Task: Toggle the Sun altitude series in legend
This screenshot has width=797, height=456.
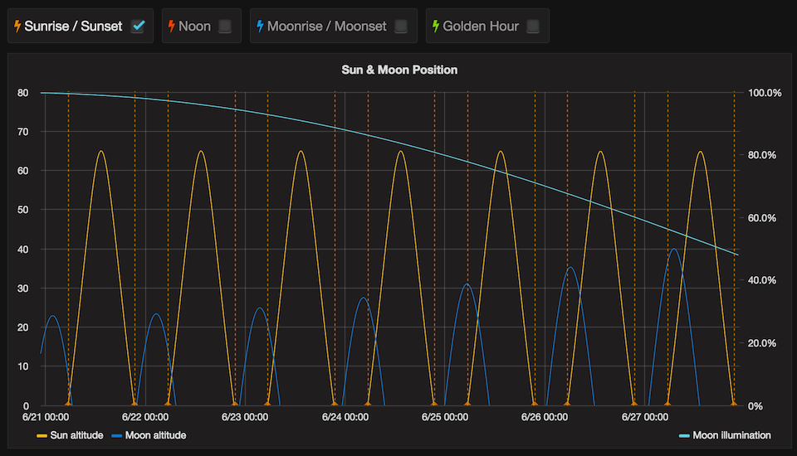Action: click(x=76, y=435)
